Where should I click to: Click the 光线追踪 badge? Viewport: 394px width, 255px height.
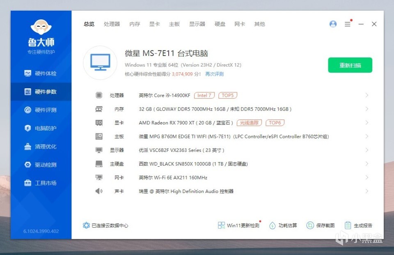click(x=249, y=123)
